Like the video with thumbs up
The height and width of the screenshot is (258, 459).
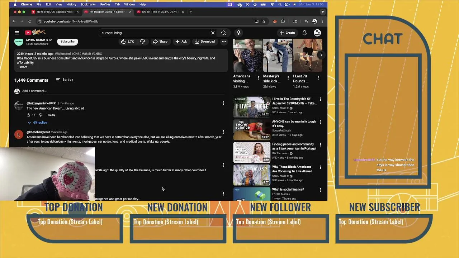[127, 42]
